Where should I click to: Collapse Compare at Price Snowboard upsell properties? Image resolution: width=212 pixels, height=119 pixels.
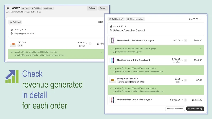click(201, 68)
